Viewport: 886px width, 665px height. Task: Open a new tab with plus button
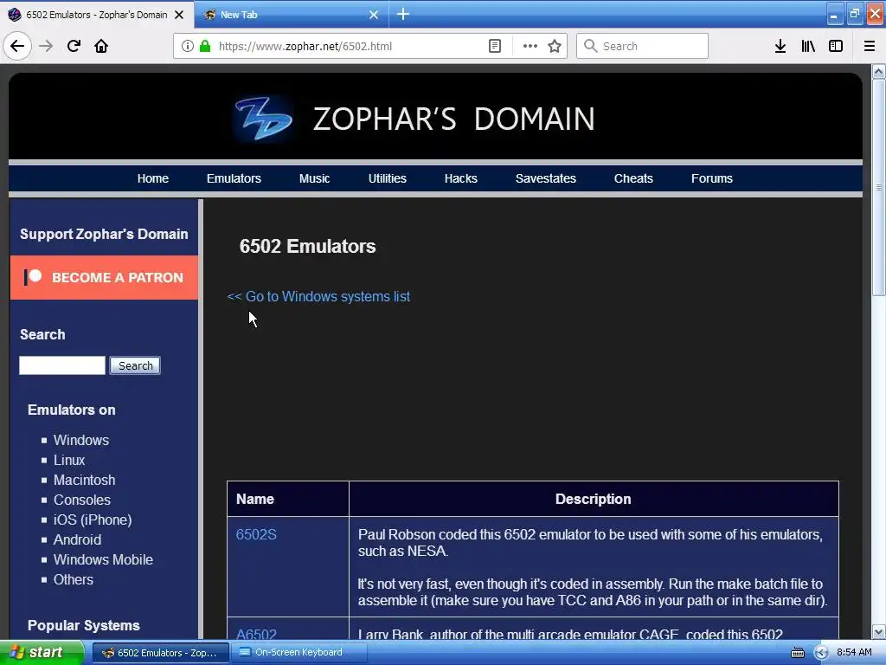click(x=403, y=14)
